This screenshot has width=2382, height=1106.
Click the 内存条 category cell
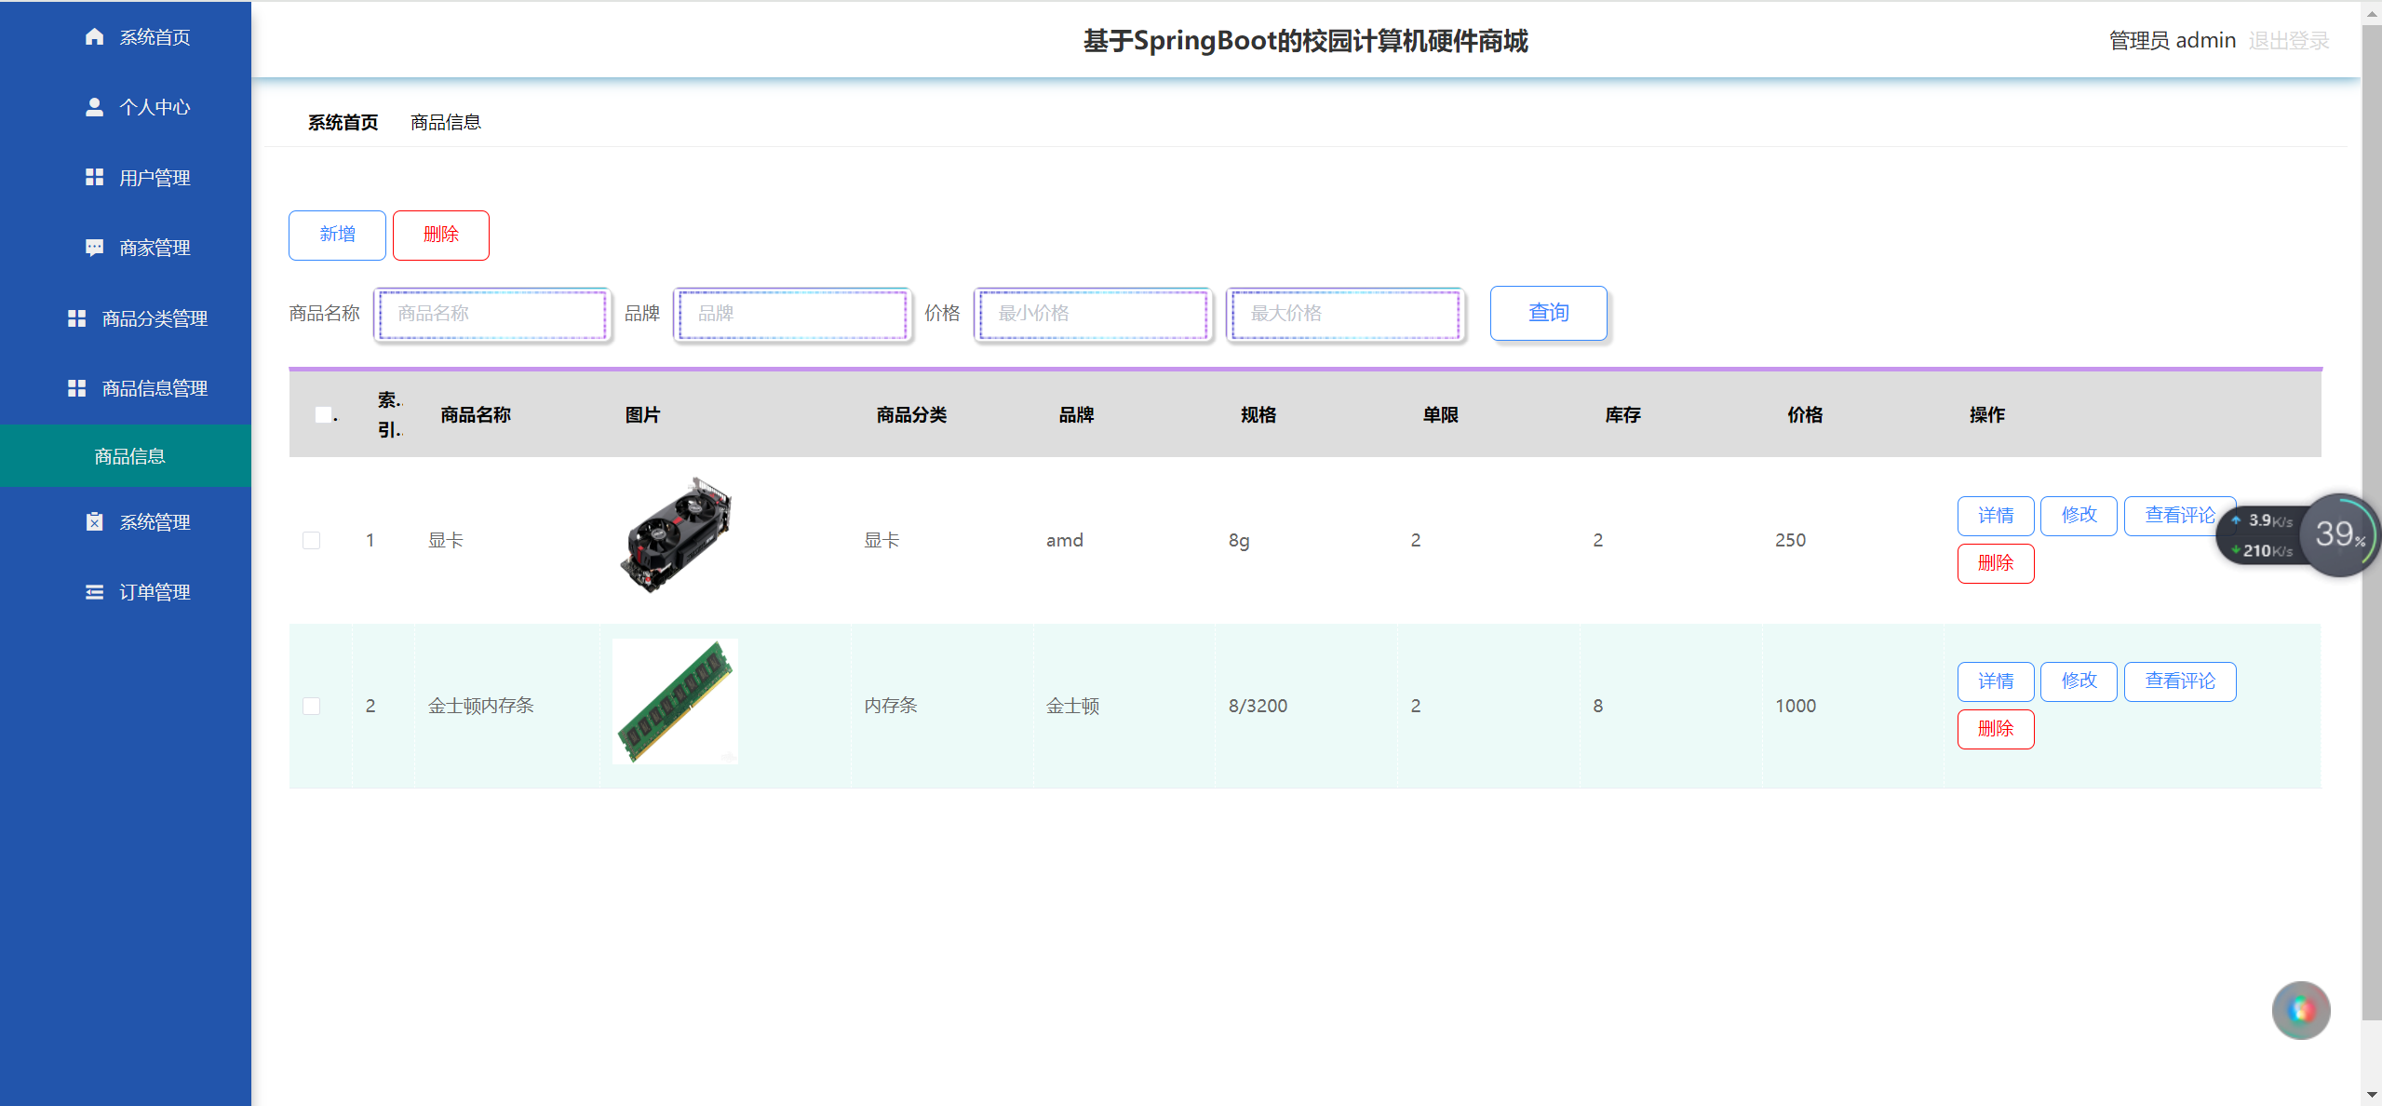point(890,706)
